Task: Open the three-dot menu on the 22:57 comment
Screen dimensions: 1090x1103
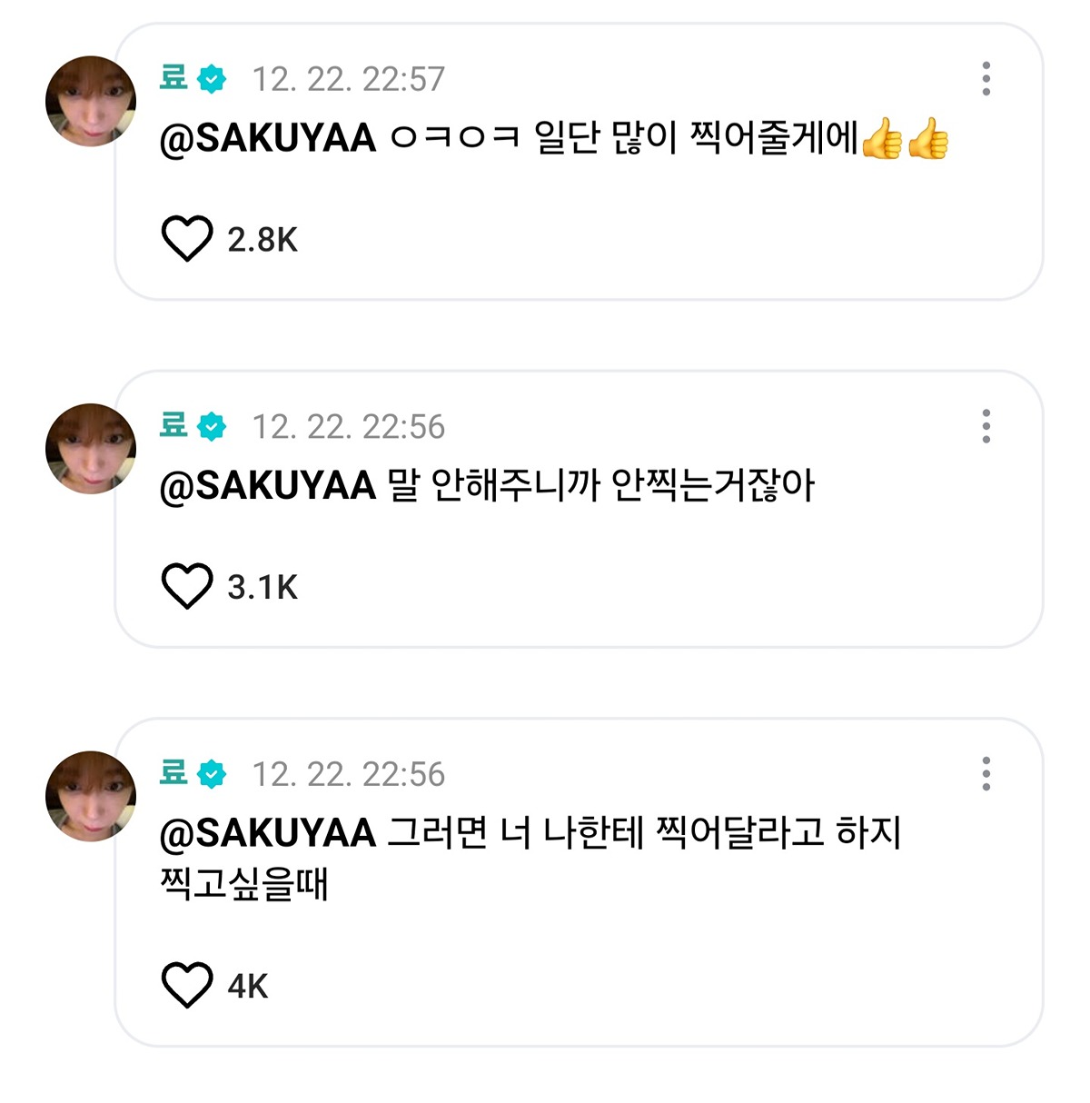Action: [986, 79]
